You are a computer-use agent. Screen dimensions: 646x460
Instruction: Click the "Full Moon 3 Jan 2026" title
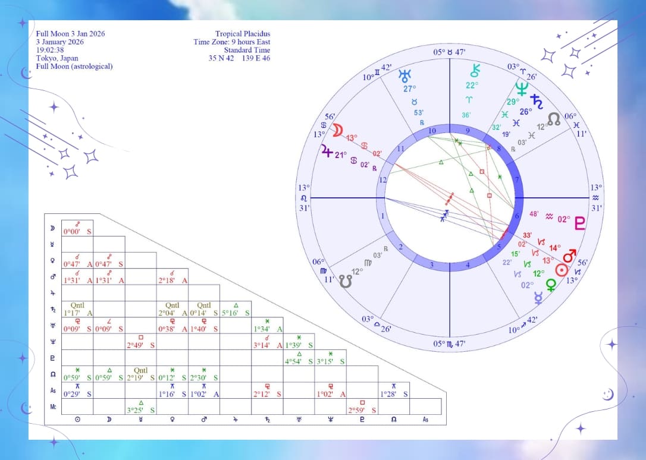pos(70,34)
